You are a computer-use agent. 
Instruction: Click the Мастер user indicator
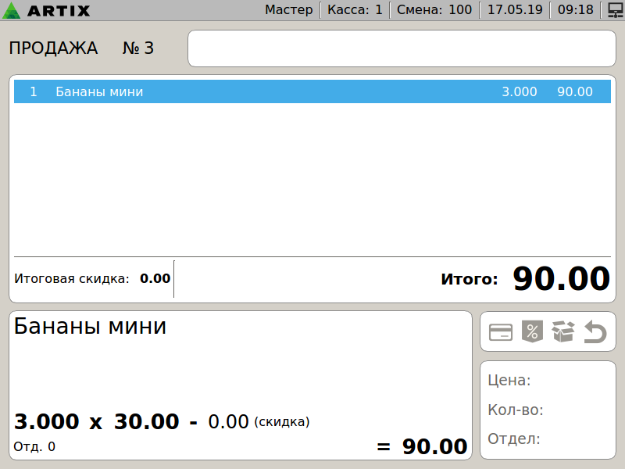(289, 9)
